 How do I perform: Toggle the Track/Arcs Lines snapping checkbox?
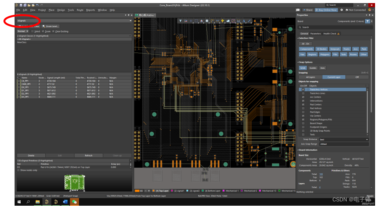click(303, 93)
